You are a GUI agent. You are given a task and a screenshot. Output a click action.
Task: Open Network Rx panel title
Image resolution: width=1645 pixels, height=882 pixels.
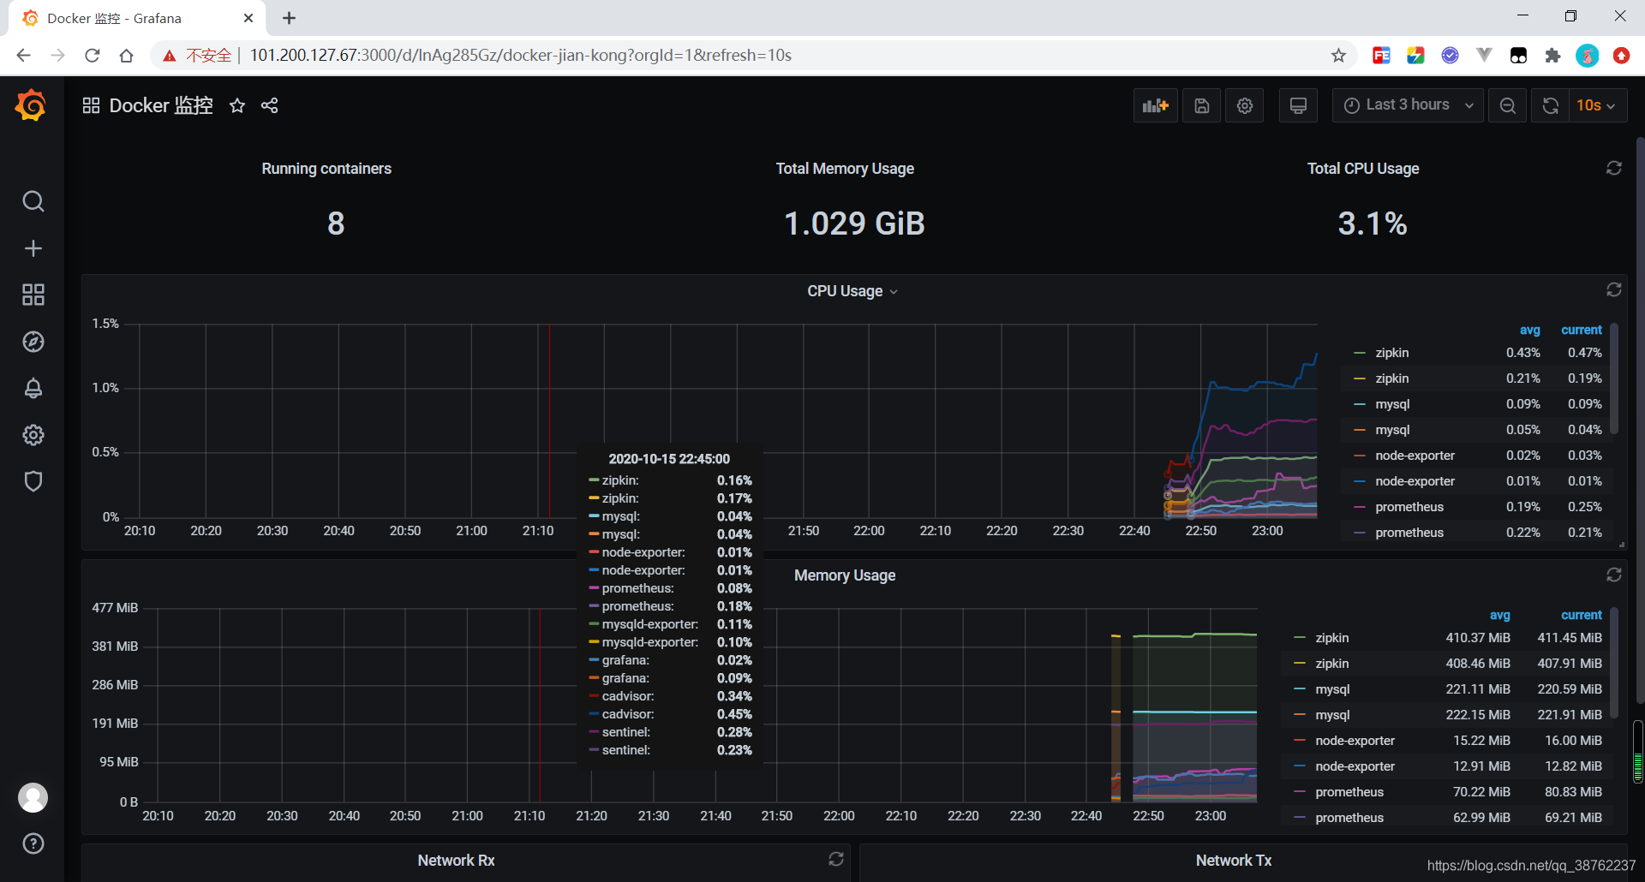[456, 861]
